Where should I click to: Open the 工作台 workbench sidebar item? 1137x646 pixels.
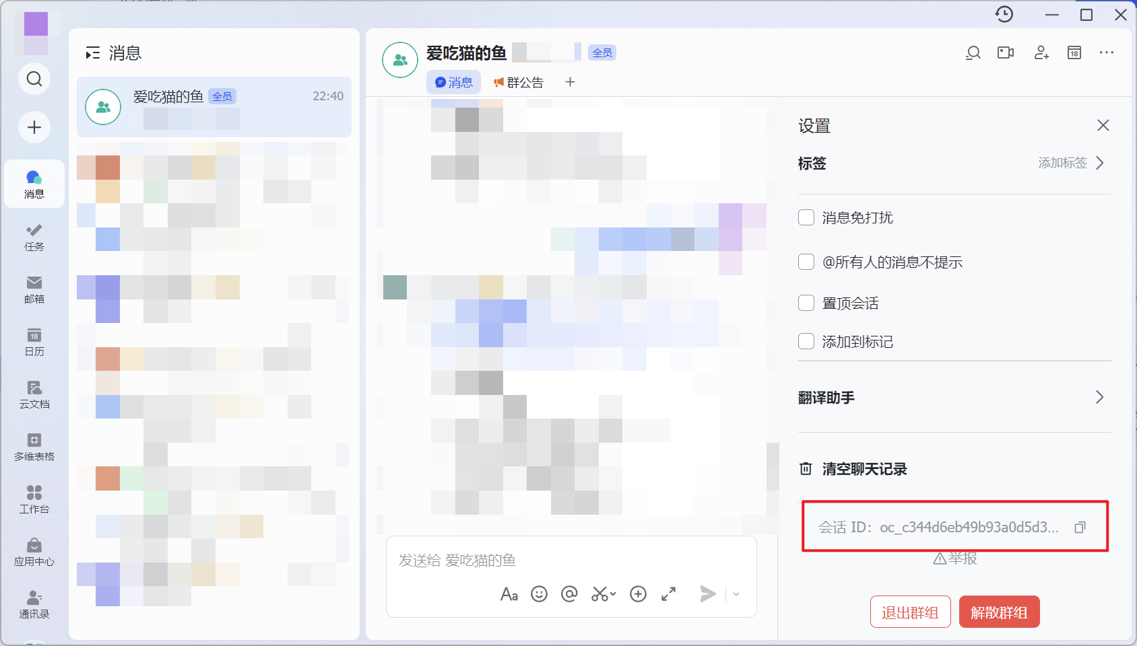tap(34, 499)
